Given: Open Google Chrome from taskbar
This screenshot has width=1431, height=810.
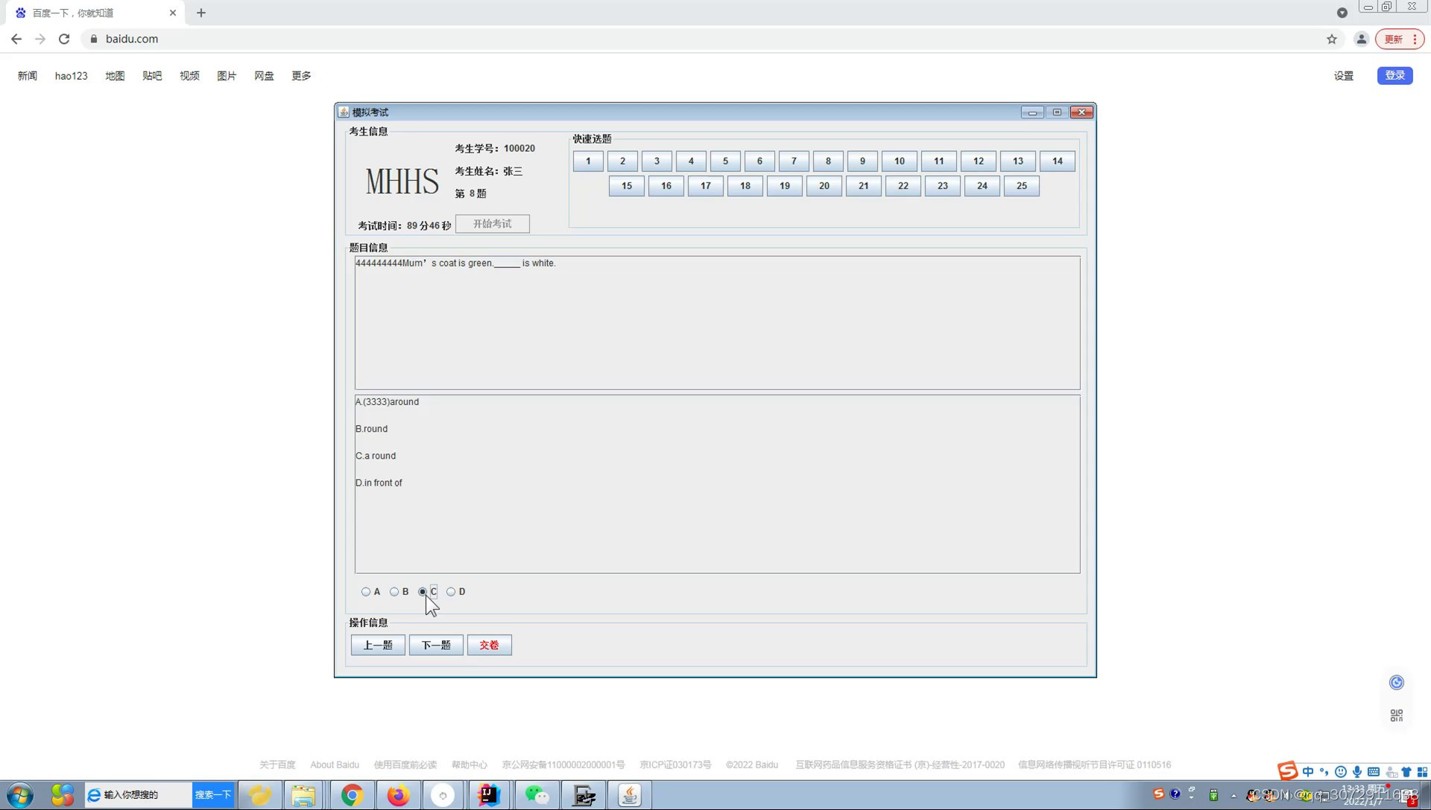Looking at the screenshot, I should pyautogui.click(x=352, y=795).
